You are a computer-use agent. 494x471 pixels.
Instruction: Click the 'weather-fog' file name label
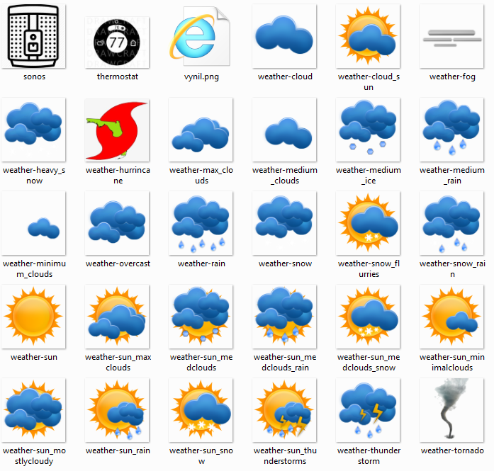pos(452,76)
